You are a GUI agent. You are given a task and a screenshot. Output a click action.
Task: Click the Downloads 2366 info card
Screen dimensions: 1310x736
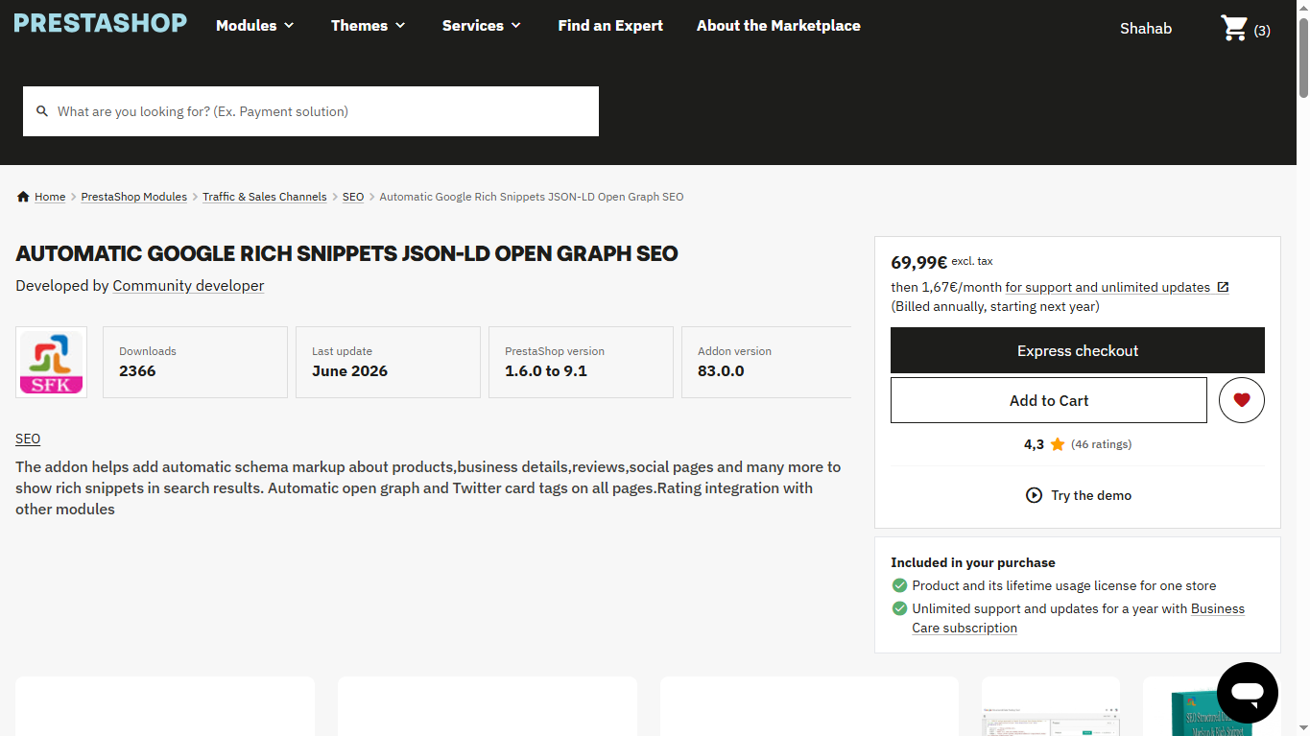(195, 362)
